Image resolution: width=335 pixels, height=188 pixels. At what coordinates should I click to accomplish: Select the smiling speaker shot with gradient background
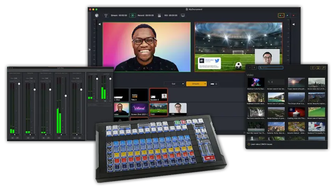121,110
